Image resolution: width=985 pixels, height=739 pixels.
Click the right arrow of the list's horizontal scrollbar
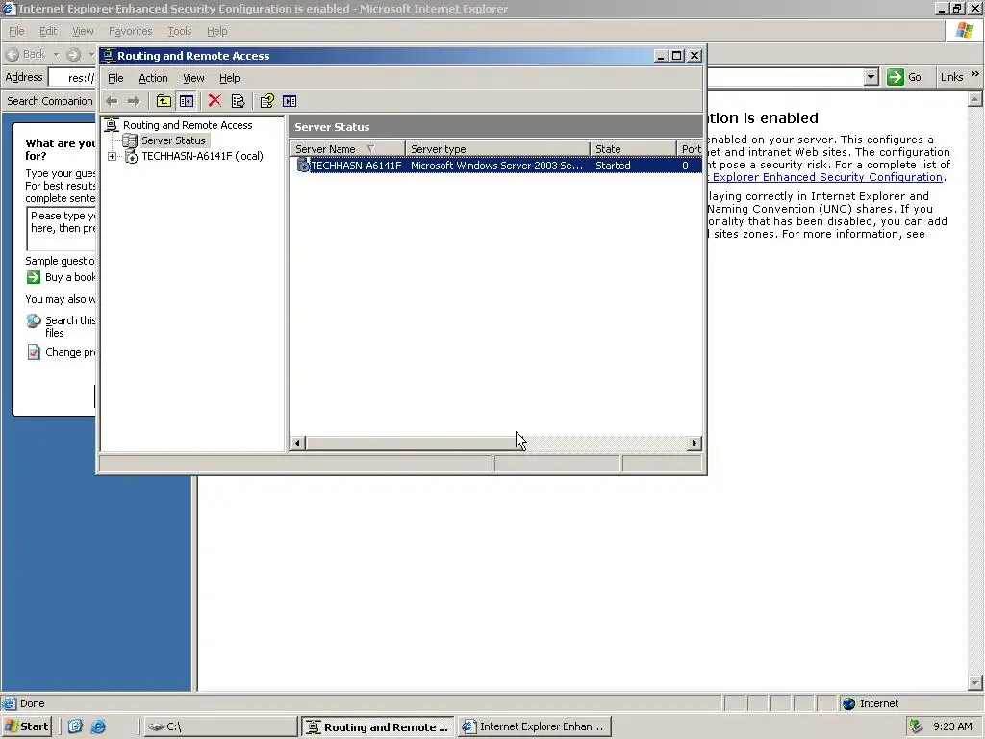[695, 443]
